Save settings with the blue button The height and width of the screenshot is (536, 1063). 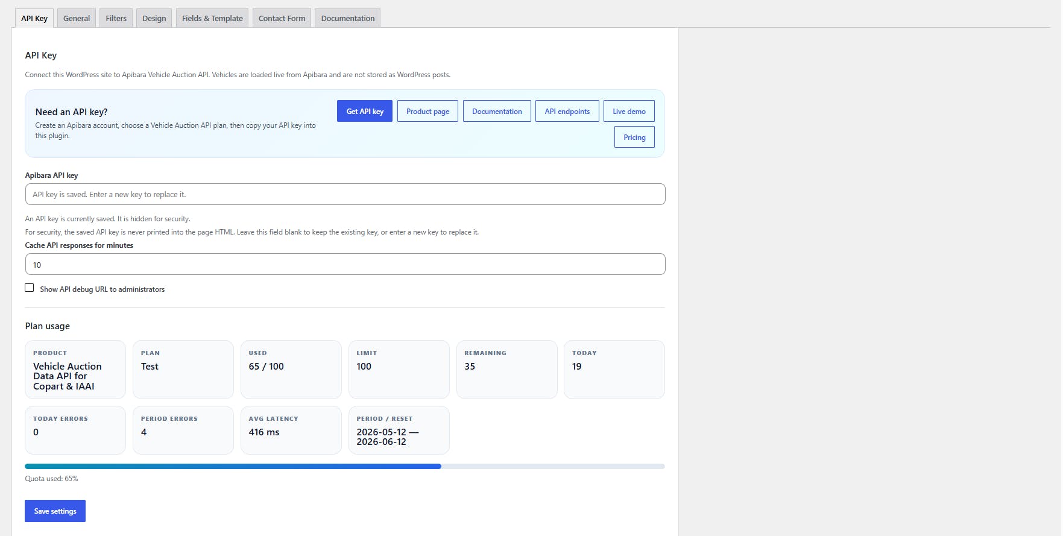click(x=55, y=511)
